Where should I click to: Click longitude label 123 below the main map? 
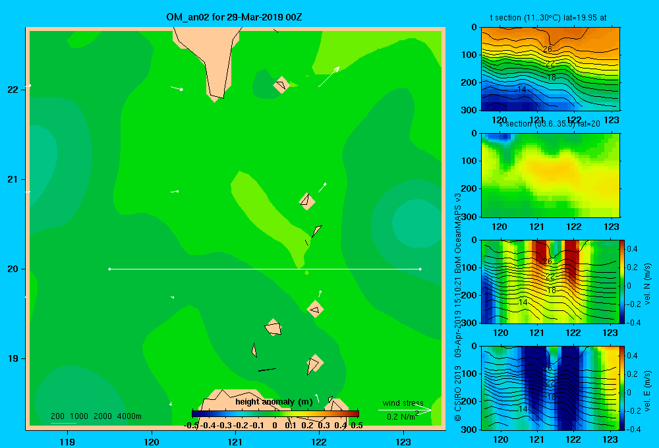tap(403, 442)
